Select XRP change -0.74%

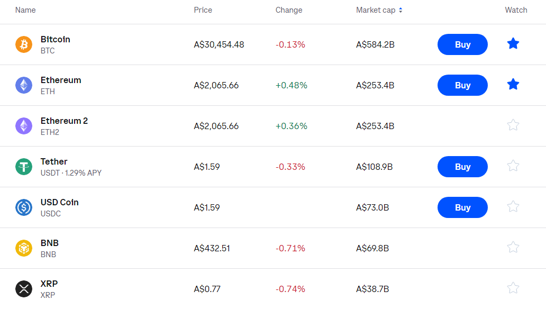pos(290,289)
